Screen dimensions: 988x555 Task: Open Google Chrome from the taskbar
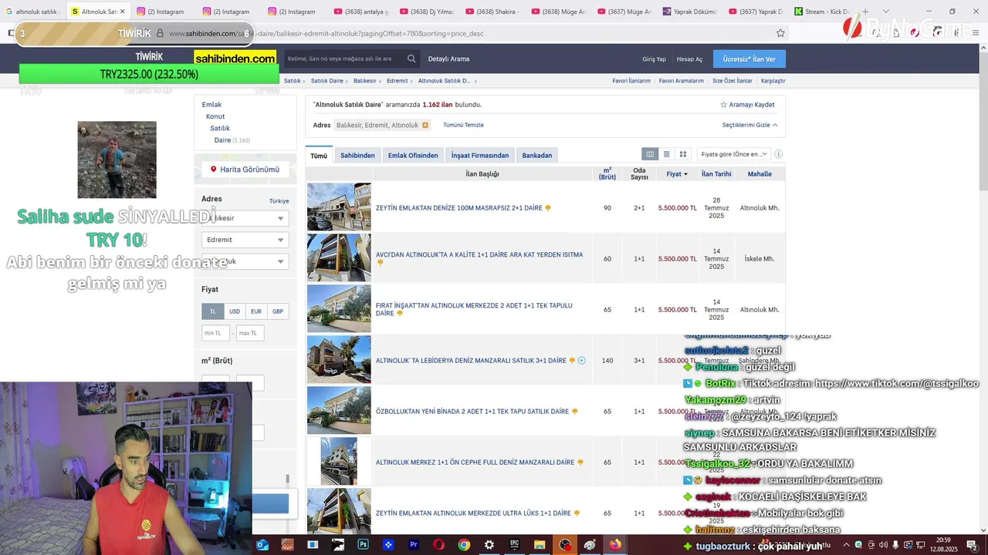coord(464,545)
